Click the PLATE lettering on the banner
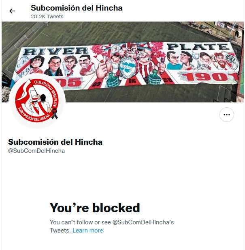The height and width of the screenshot is (250, 245). point(198,47)
